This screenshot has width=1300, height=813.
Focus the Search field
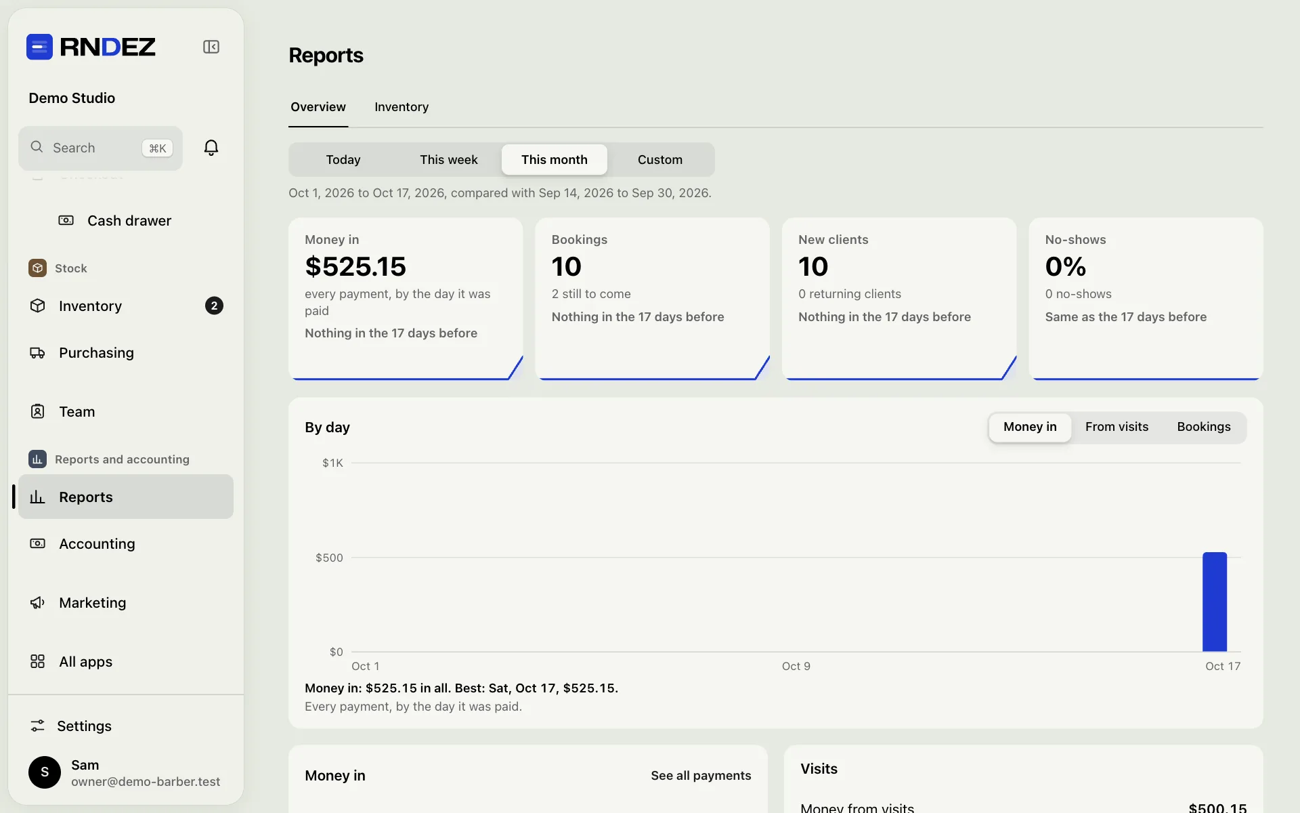tap(100, 148)
